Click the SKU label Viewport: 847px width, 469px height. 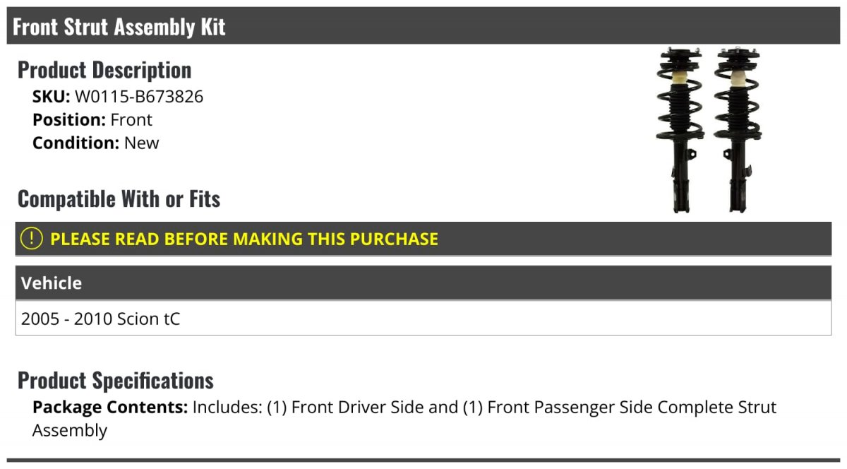[51, 97]
